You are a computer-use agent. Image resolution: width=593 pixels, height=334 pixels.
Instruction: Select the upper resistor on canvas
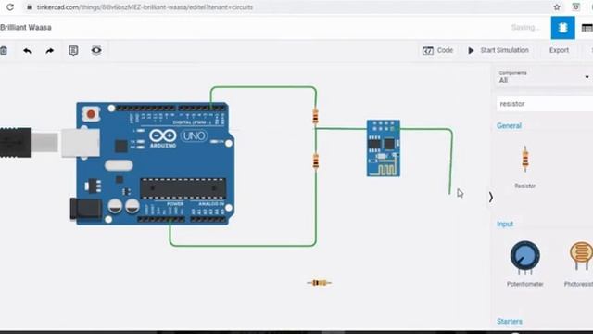315,116
